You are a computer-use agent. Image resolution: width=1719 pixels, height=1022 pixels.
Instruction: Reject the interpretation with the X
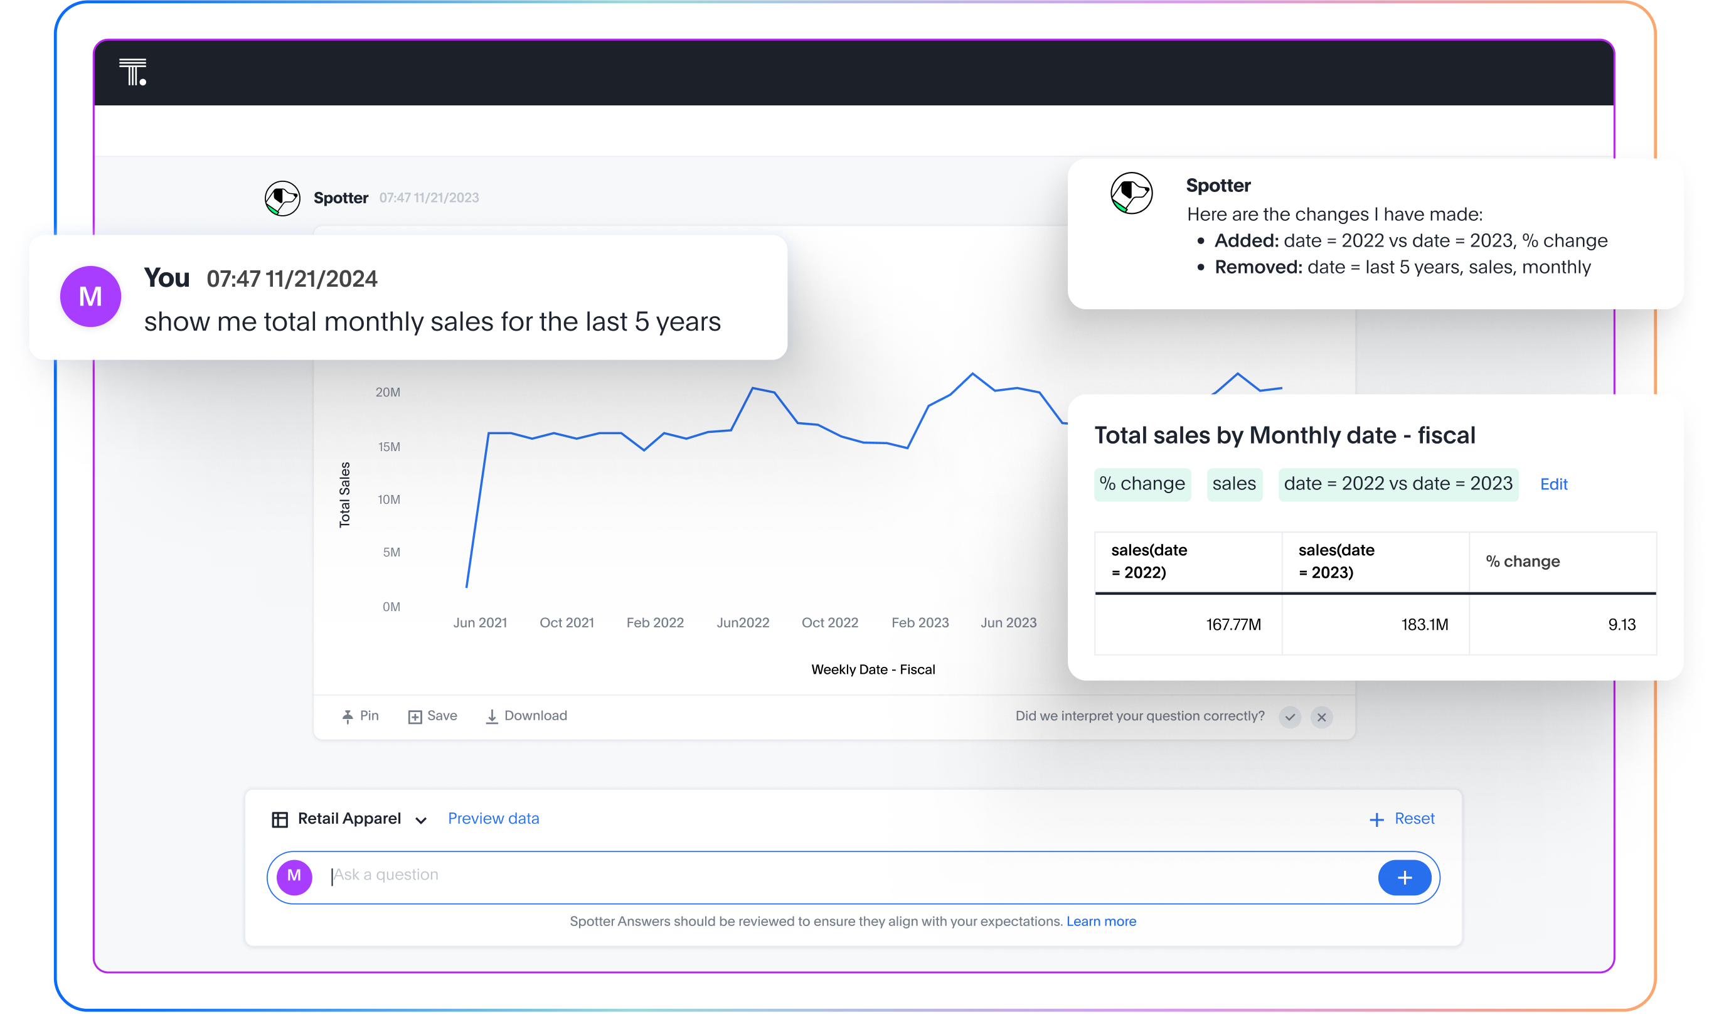click(x=1323, y=717)
